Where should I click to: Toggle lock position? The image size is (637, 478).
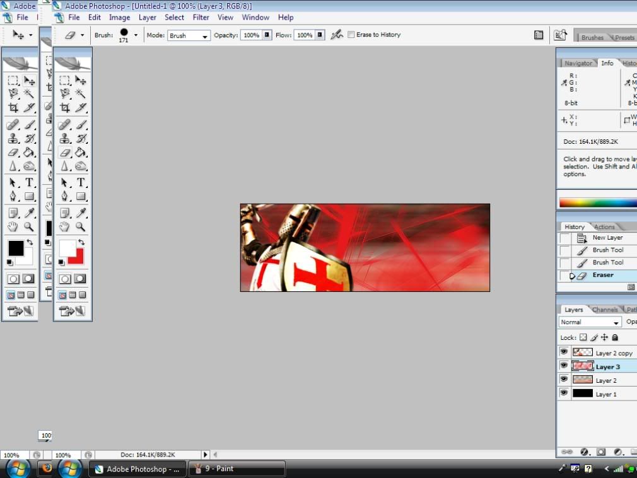(x=604, y=337)
